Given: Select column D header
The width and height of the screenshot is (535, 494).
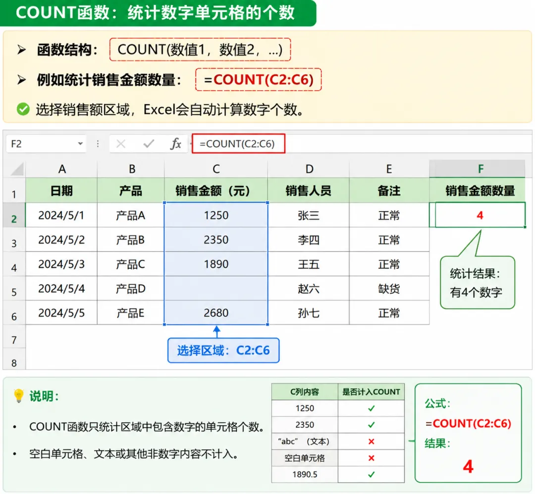Looking at the screenshot, I should (309, 169).
